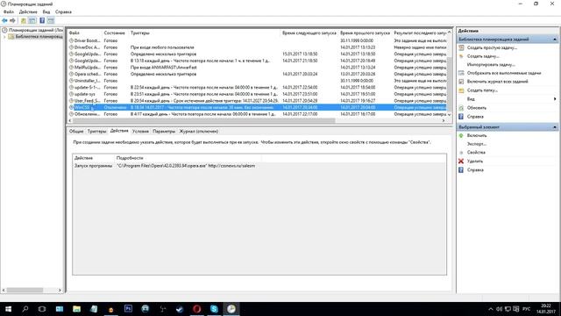Click Справка under the selected item section

pyautogui.click(x=475, y=169)
